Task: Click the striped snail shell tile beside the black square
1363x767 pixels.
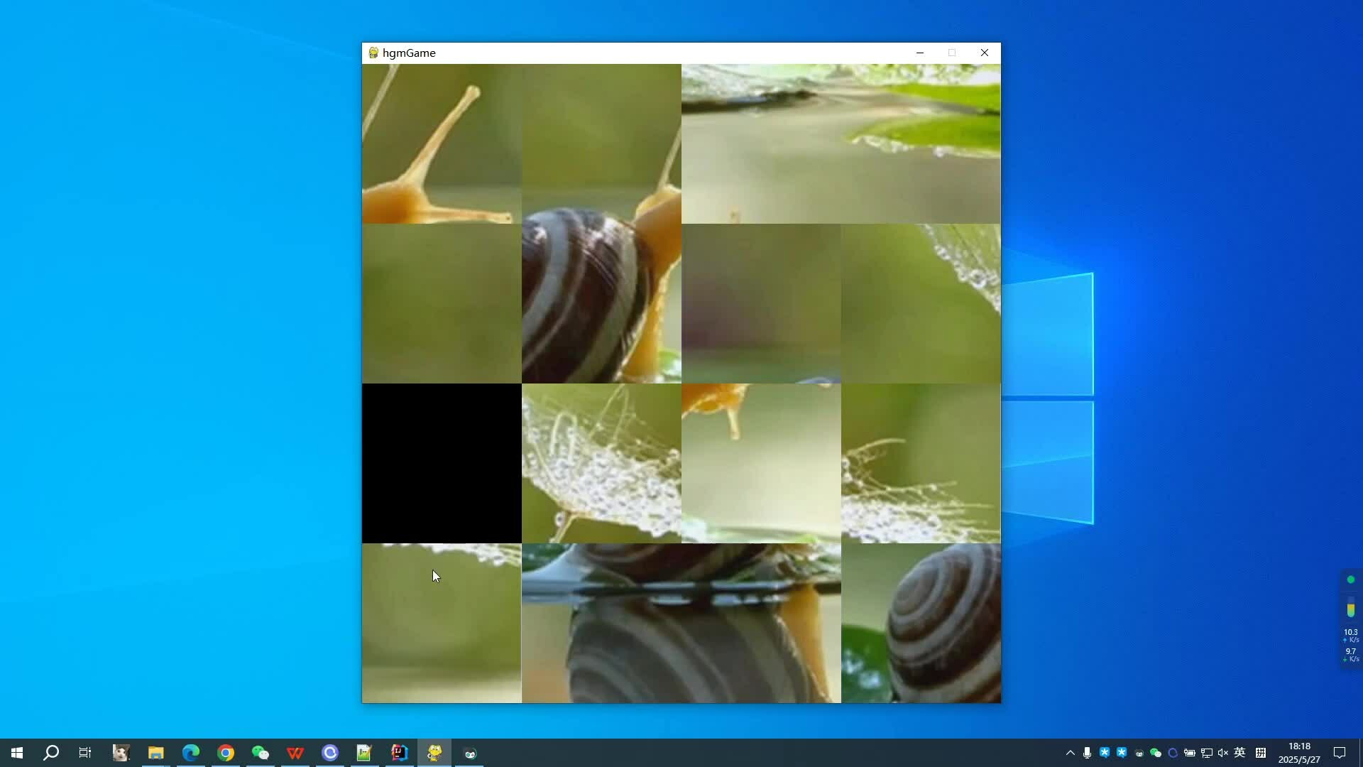Action: [601, 304]
